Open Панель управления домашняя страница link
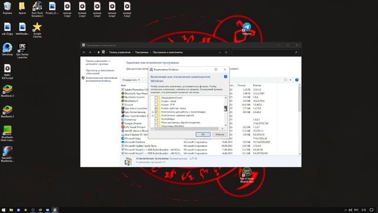Screen dimensions: 378x213 click(98, 63)
